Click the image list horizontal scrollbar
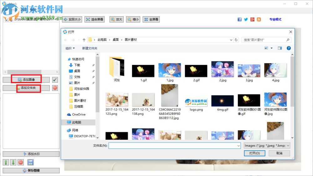Screen dimensions: 313x176 31,72
